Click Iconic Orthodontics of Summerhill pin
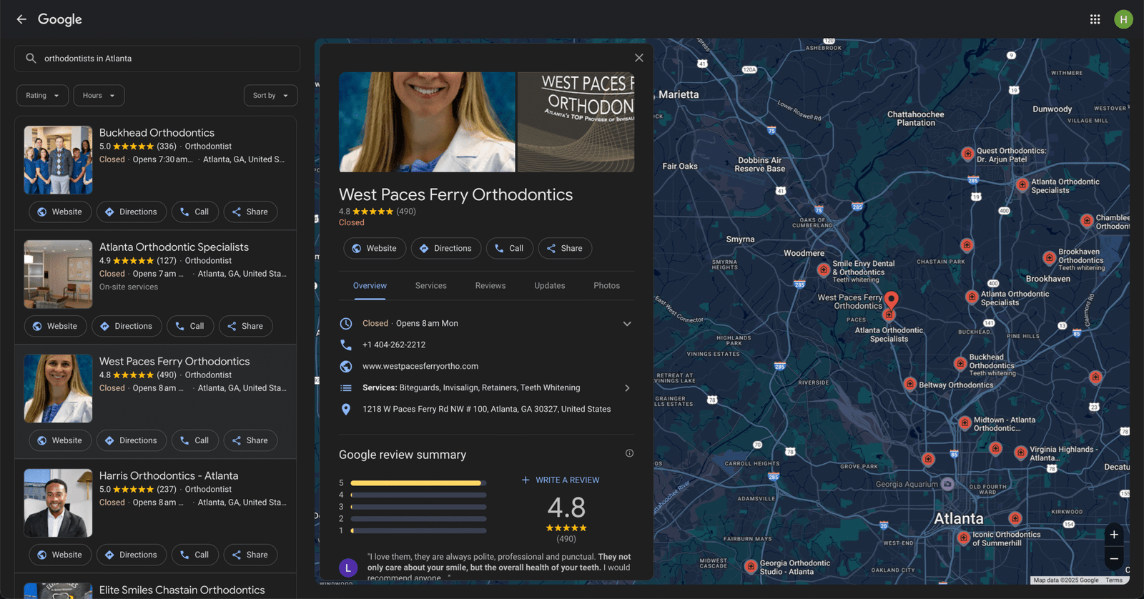 [x=963, y=538]
